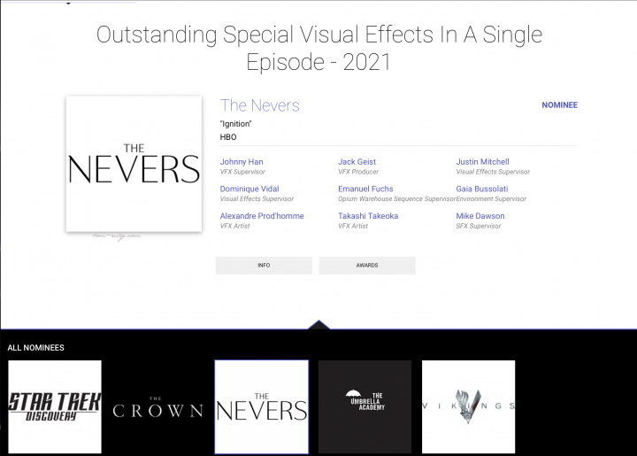The width and height of the screenshot is (637, 456).
Task: Open Mike Dawson's profile link
Action: click(x=480, y=216)
